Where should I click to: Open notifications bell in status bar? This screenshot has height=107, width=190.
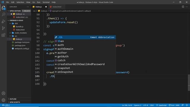click(x=187, y=105)
